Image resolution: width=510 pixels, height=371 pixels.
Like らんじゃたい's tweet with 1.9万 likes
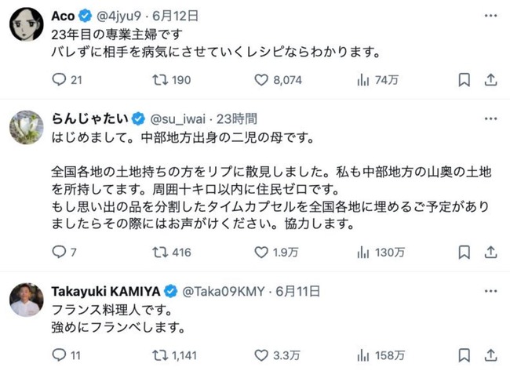263,252
